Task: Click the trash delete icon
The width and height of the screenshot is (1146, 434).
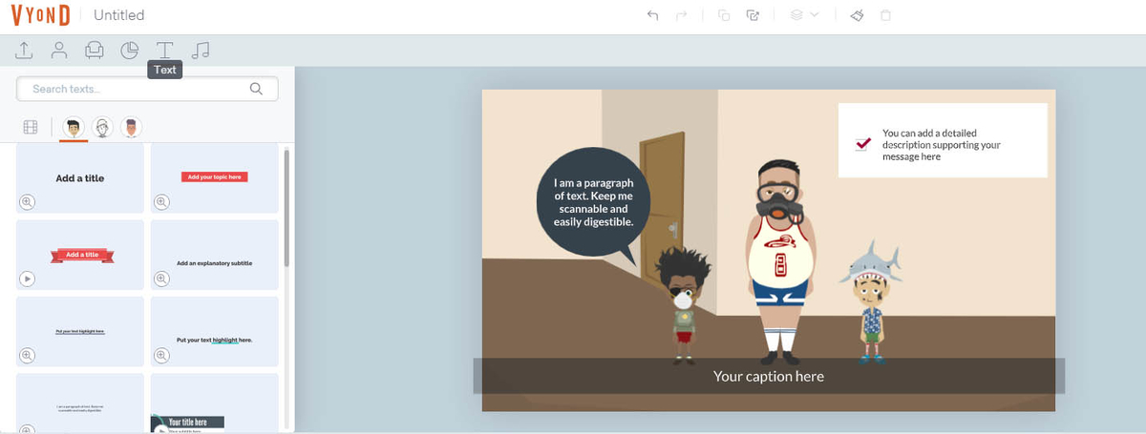Action: 885,15
